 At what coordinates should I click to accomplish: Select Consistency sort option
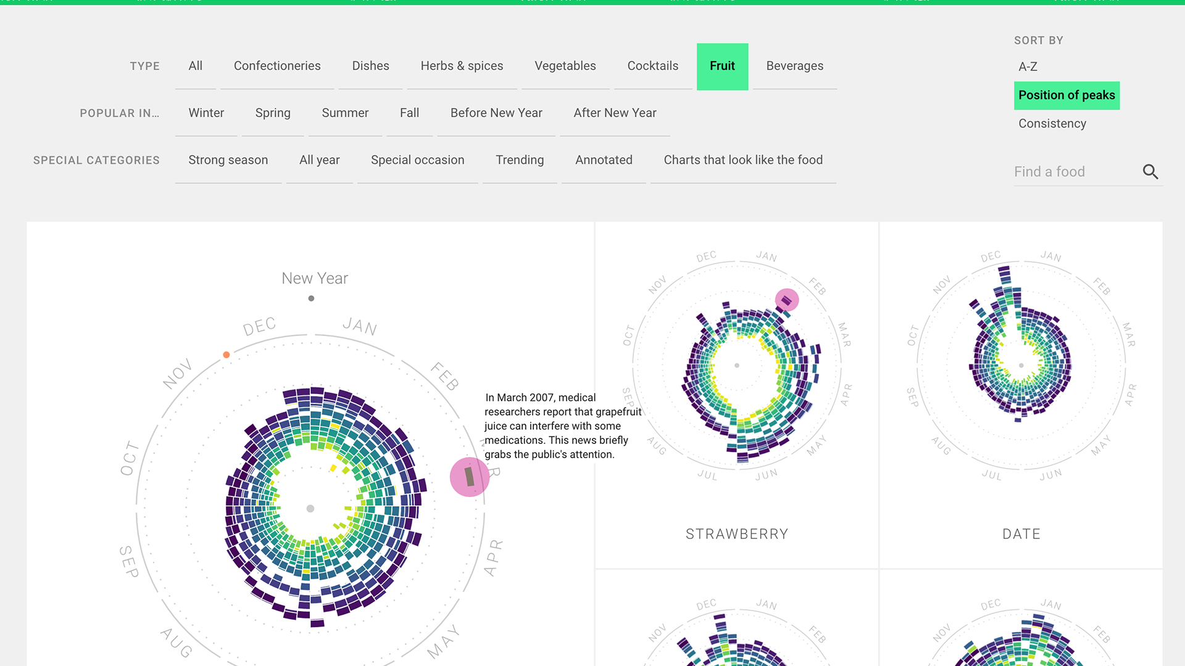click(1052, 123)
